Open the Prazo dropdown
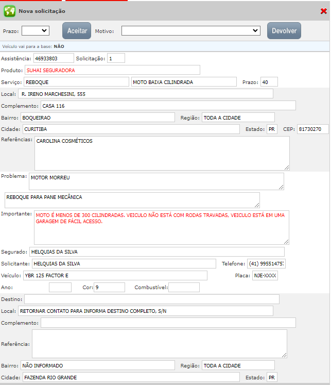Image resolution: width=331 pixels, height=385 pixels. (x=35, y=31)
